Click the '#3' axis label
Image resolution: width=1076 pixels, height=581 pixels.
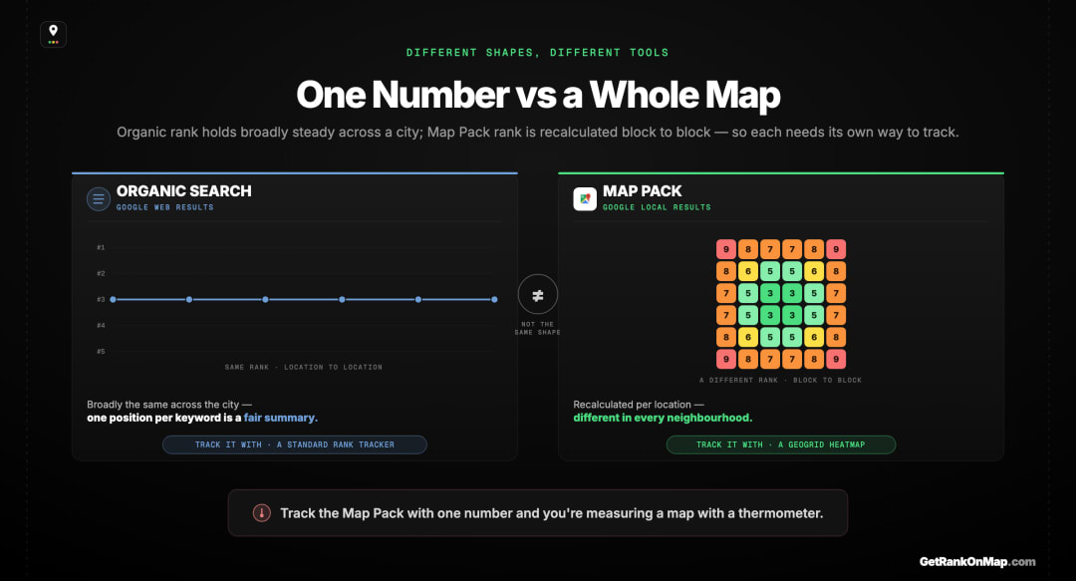[x=101, y=299]
